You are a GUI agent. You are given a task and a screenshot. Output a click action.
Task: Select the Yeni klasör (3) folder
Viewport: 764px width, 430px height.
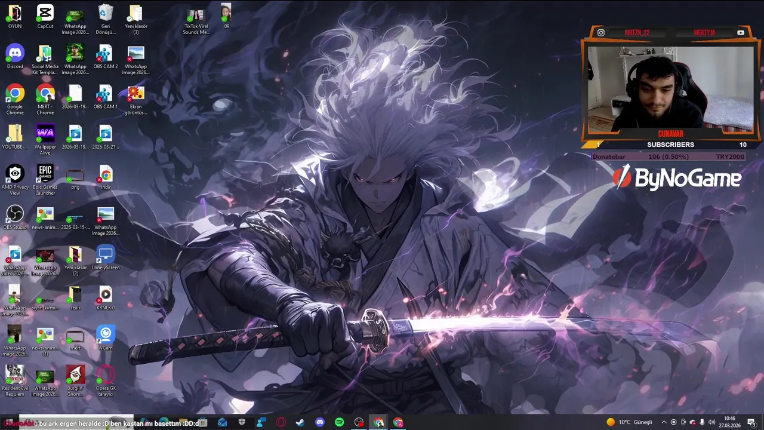tap(136, 19)
